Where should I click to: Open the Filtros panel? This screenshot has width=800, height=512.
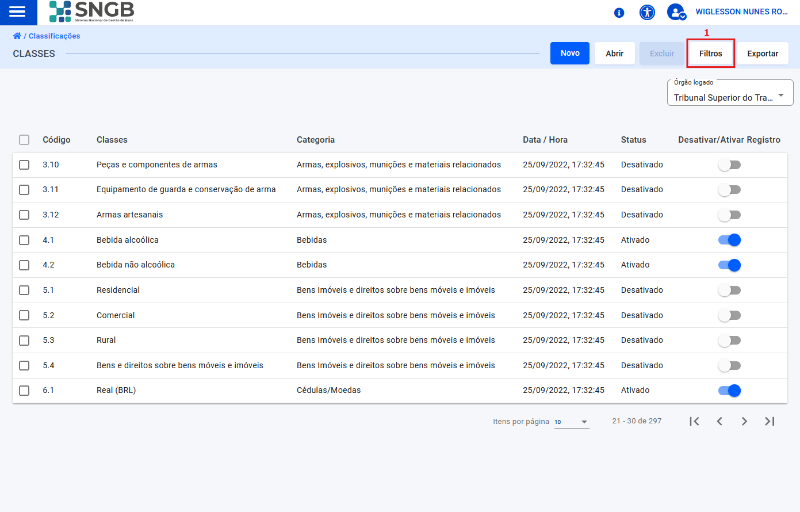click(710, 54)
